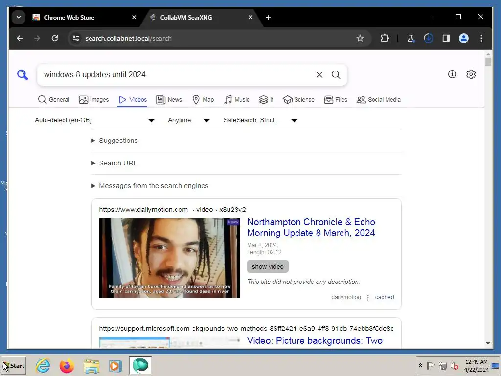Viewport: 501px width, 376px height.
Task: Switch to Images search category
Action: pyautogui.click(x=93, y=100)
